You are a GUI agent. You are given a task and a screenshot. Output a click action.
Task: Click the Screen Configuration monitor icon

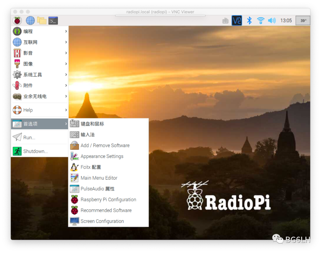pyautogui.click(x=75, y=221)
